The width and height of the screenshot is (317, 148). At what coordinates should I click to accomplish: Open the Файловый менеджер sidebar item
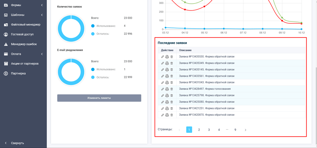tap(25, 25)
